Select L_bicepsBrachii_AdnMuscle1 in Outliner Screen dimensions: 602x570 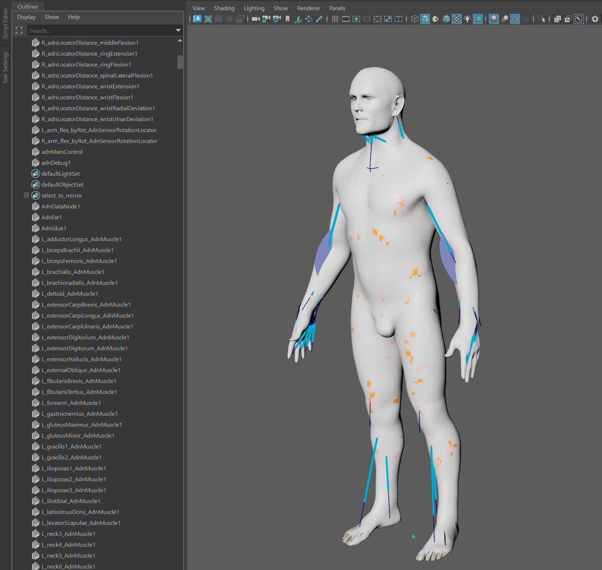[x=77, y=250]
